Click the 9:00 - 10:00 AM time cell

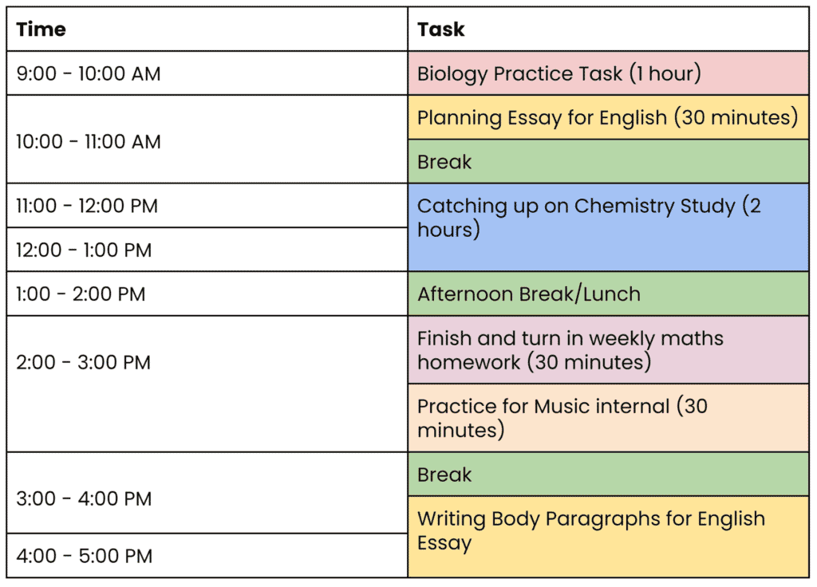207,73
